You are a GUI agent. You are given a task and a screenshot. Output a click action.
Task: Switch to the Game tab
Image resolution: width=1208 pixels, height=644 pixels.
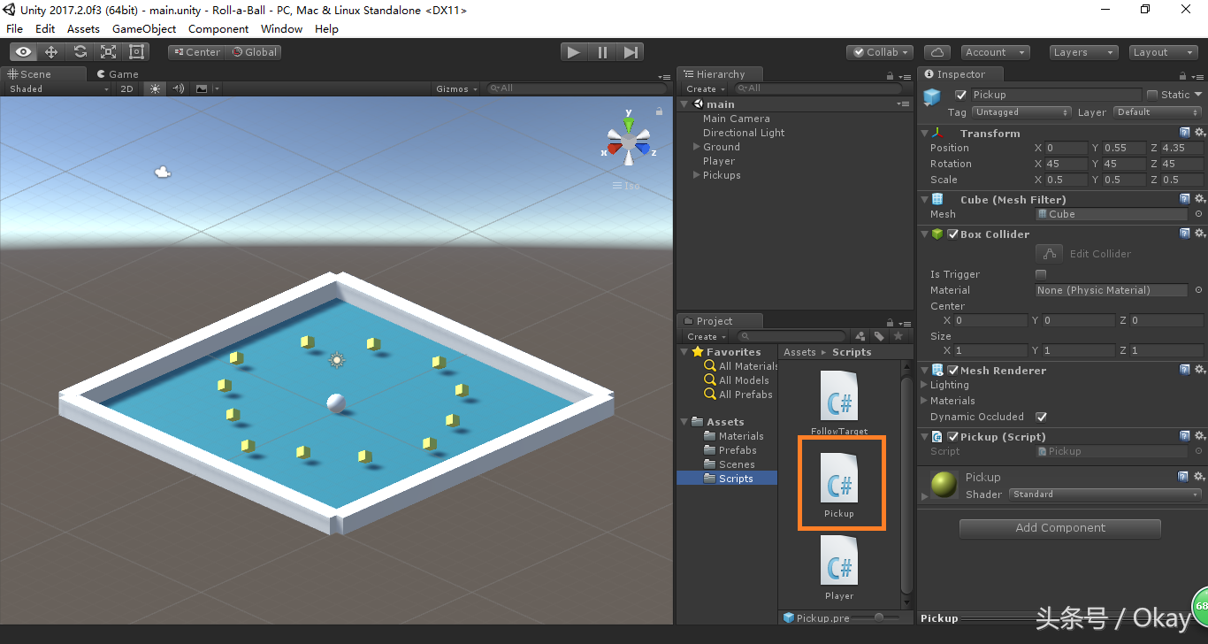(x=118, y=74)
